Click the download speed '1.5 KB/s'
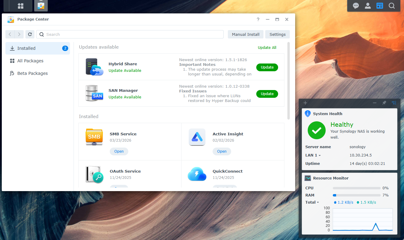The height and width of the screenshot is (240, 404). pos(368,202)
